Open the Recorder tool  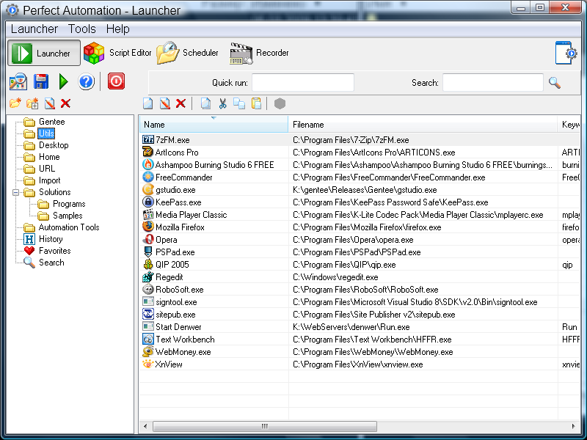click(x=260, y=53)
